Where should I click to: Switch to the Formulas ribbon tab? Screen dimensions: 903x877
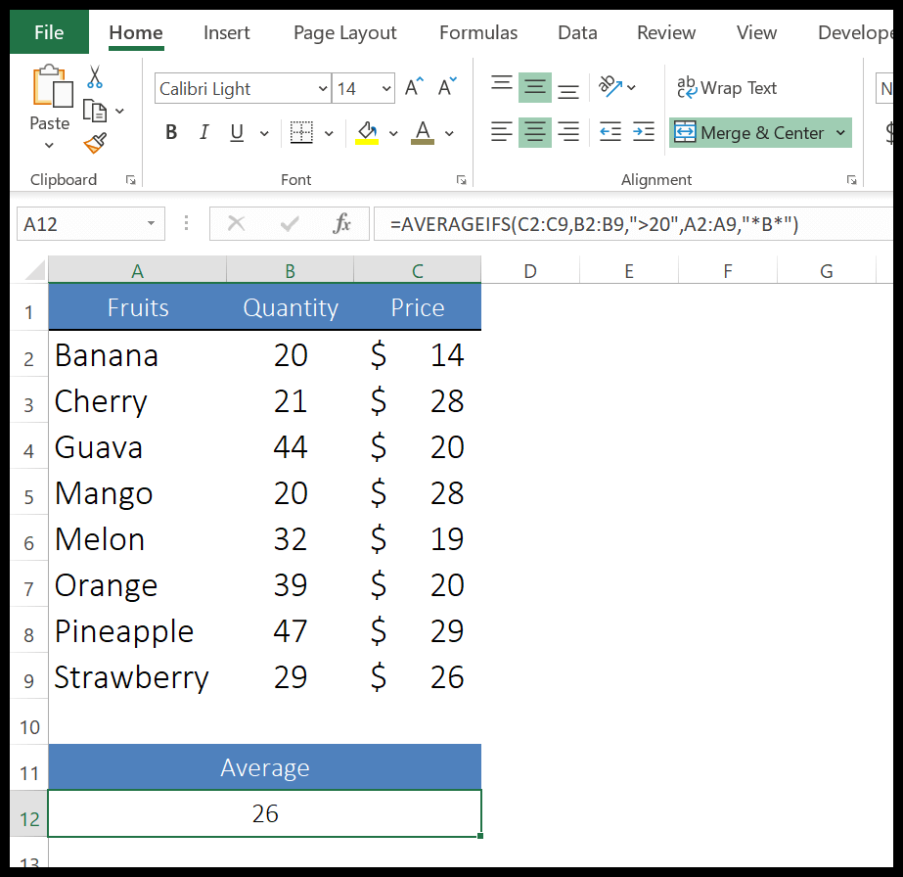click(477, 32)
